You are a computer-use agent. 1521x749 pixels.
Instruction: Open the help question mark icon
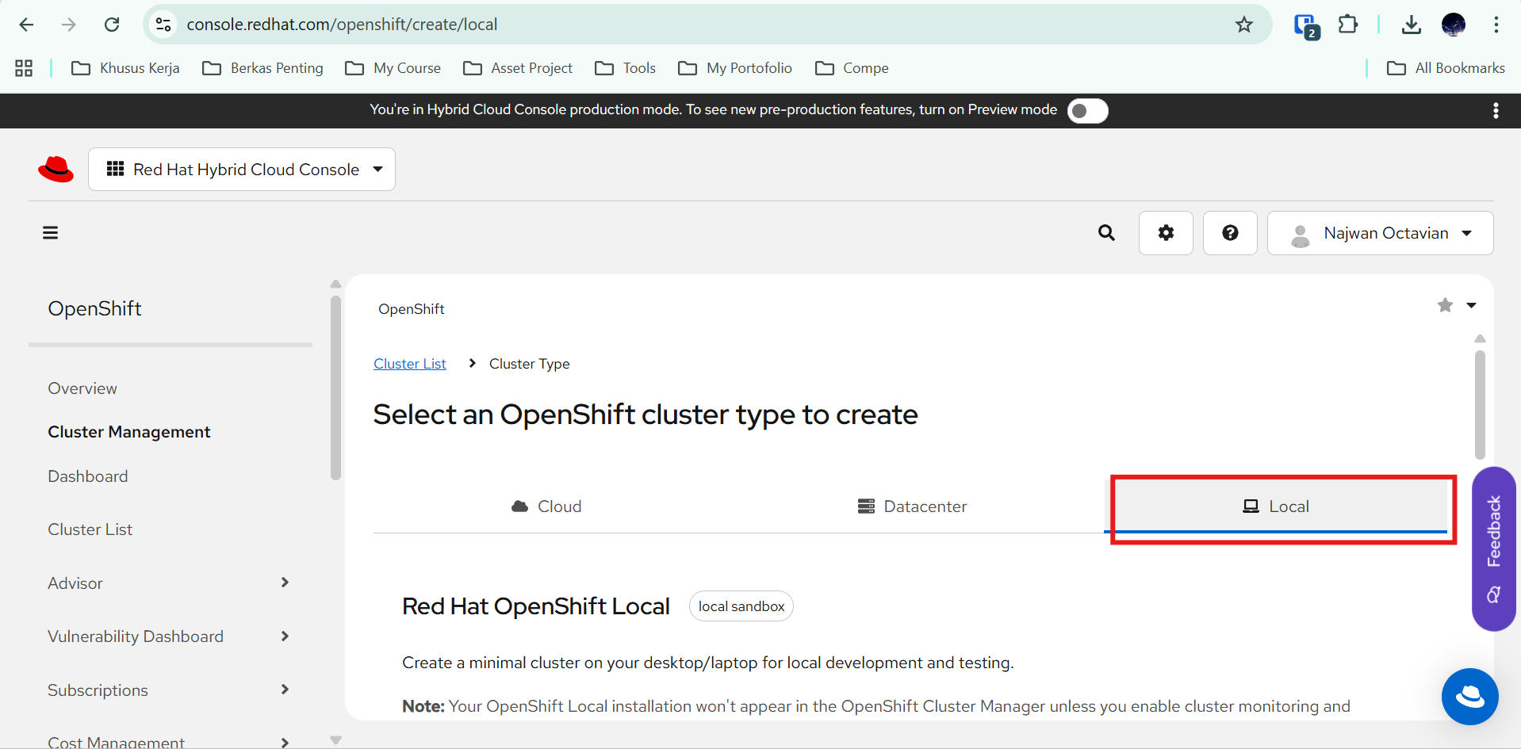(1230, 233)
